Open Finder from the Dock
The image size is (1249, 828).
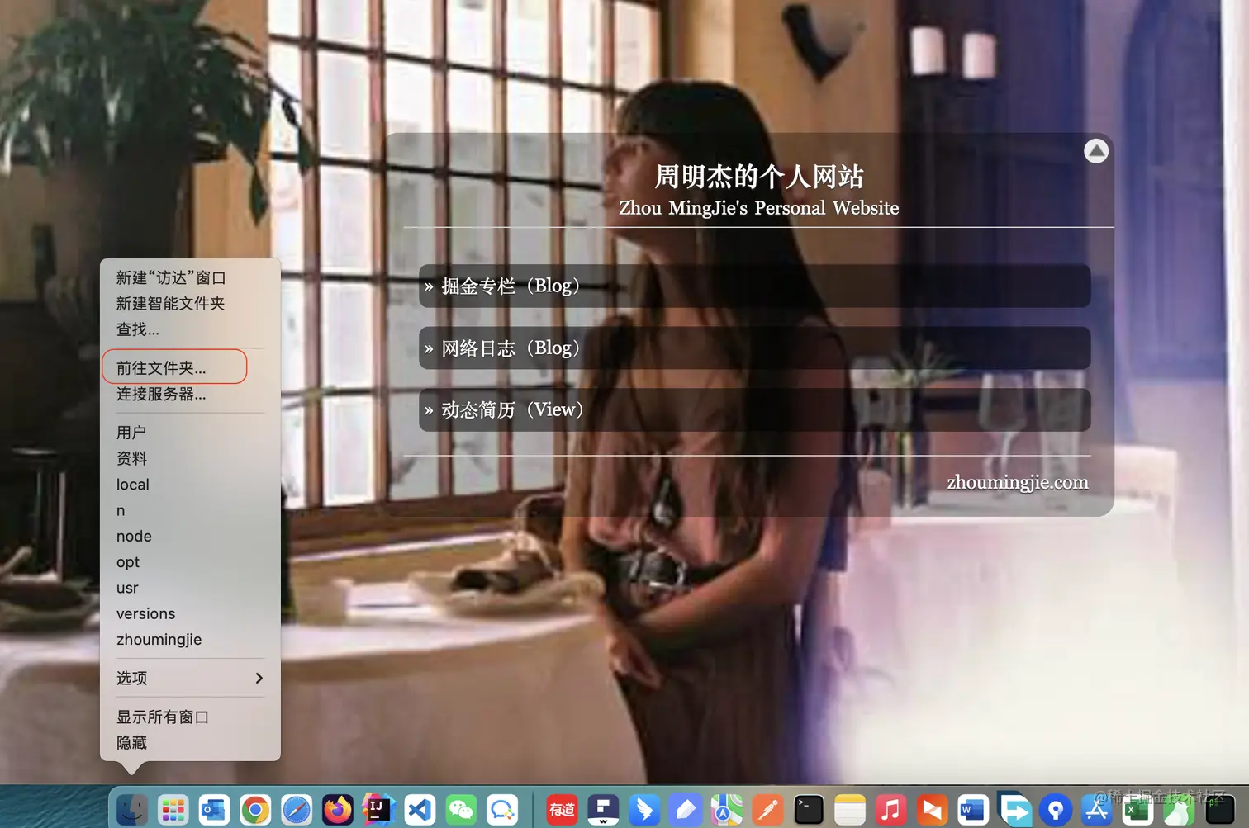coord(132,810)
